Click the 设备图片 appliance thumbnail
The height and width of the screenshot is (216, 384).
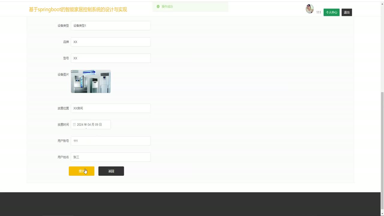[x=91, y=81]
